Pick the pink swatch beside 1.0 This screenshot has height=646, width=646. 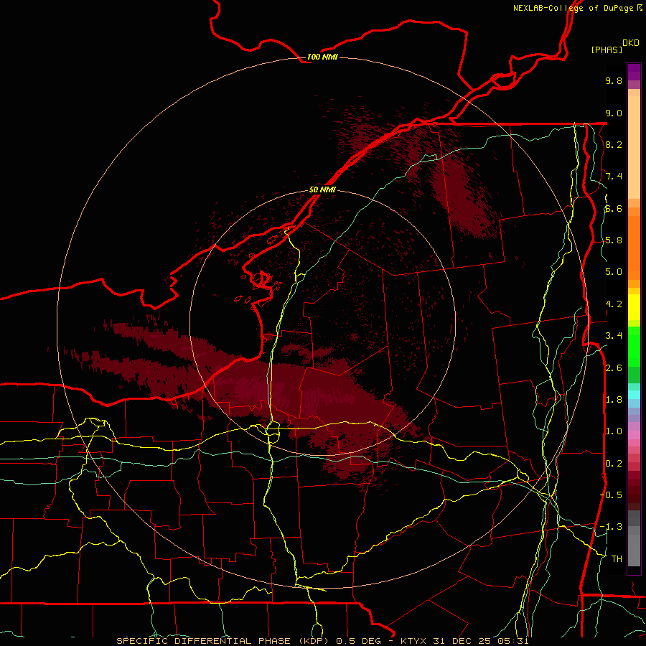click(x=634, y=435)
